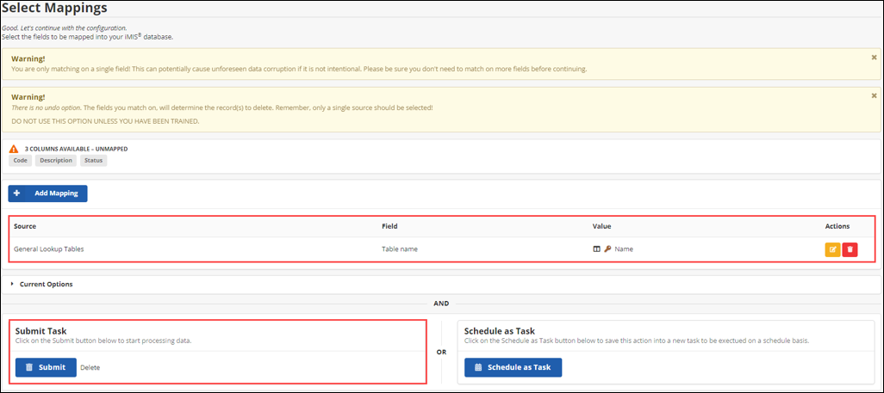This screenshot has width=884, height=393.
Task: Click the Source column header
Action: point(25,226)
